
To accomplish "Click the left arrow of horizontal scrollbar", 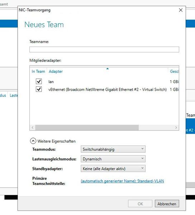I will click(33, 128).
